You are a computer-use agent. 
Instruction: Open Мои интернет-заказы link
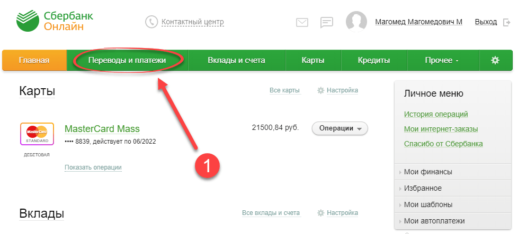coord(441,129)
